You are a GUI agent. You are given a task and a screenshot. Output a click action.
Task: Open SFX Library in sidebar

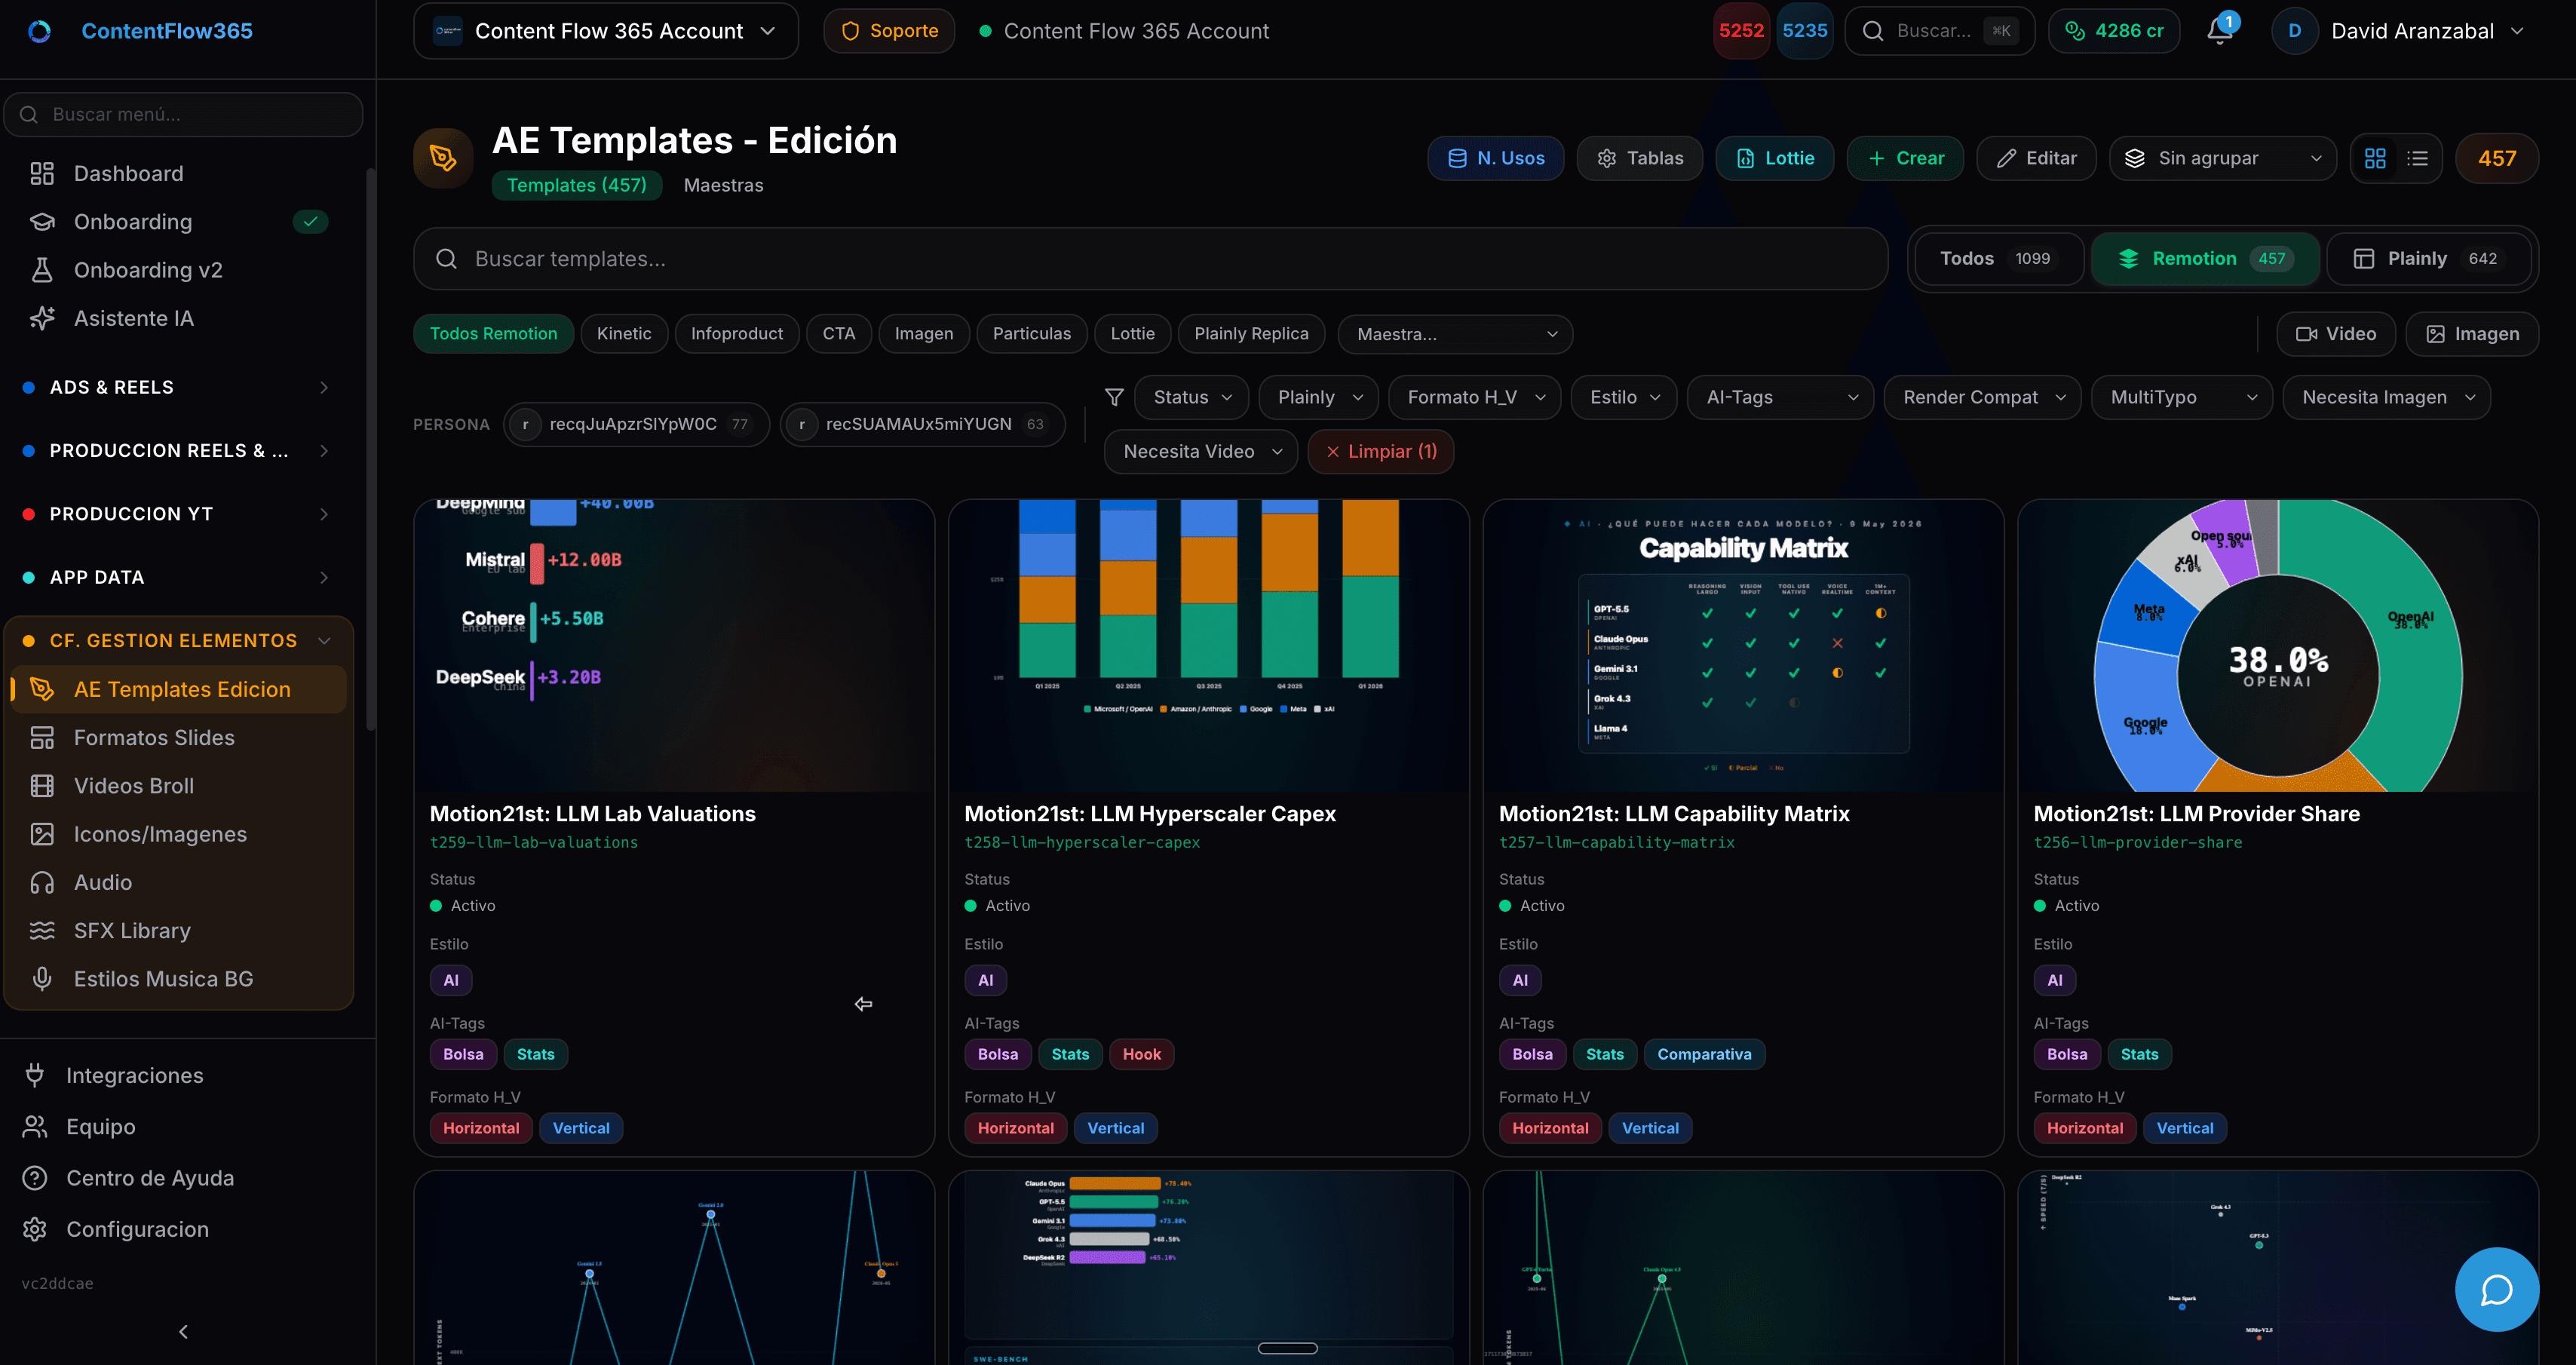[180, 930]
